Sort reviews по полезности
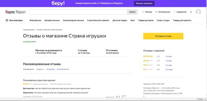This screenshot has width=207, height=101. (x=63, y=69)
